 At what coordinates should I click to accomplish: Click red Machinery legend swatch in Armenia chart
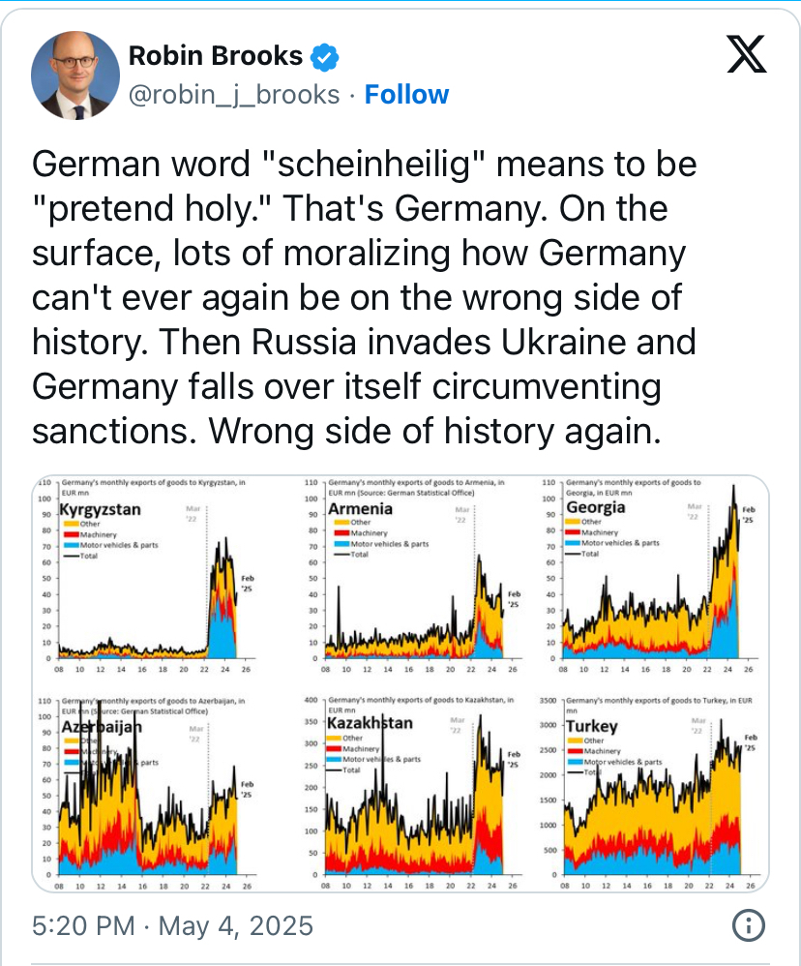(x=341, y=533)
